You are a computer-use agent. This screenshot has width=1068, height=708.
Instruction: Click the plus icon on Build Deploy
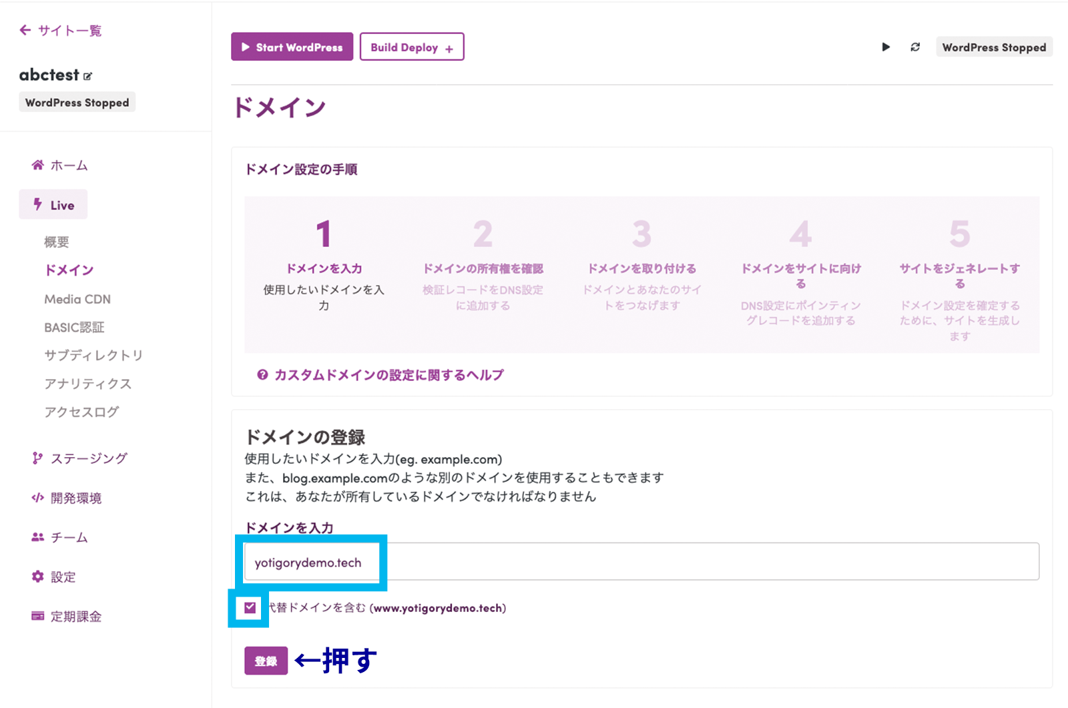(x=449, y=49)
